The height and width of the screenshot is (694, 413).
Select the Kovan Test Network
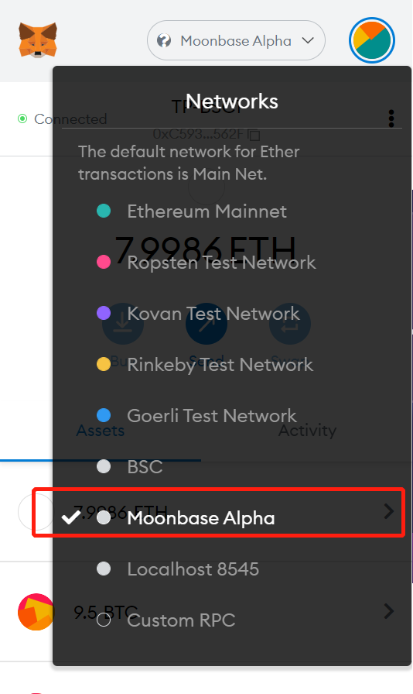coord(213,314)
